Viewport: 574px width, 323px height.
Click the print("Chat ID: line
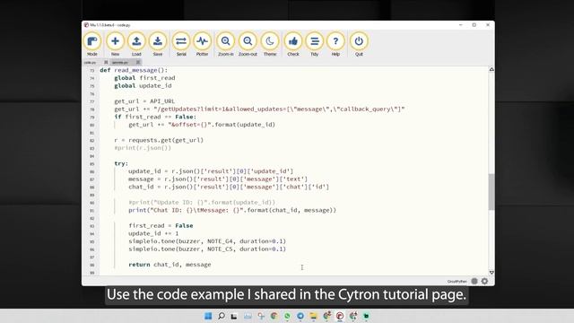coord(232,210)
